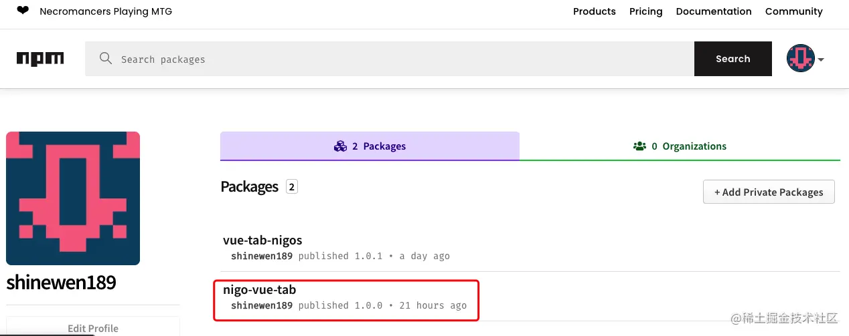Screen dimensions: 849x336
Task: Click the Packages heading
Action: (x=249, y=187)
